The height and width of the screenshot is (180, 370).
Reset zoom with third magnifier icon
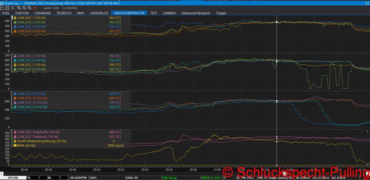[30, 8]
